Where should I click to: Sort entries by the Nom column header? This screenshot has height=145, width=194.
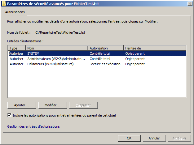57,48
